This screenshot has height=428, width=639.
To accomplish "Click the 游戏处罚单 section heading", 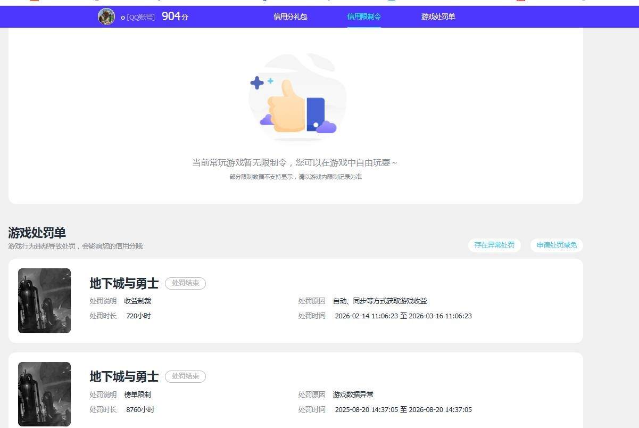I will pos(37,233).
